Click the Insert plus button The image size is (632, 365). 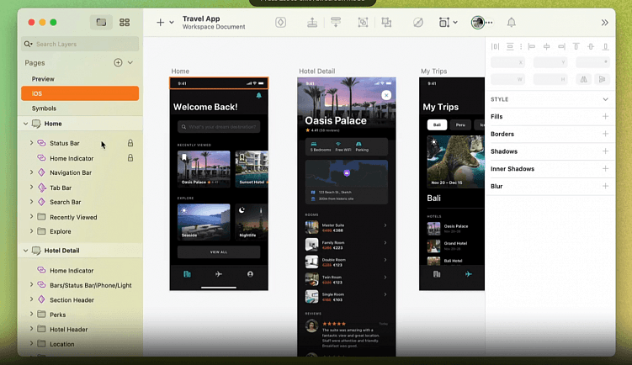(161, 23)
